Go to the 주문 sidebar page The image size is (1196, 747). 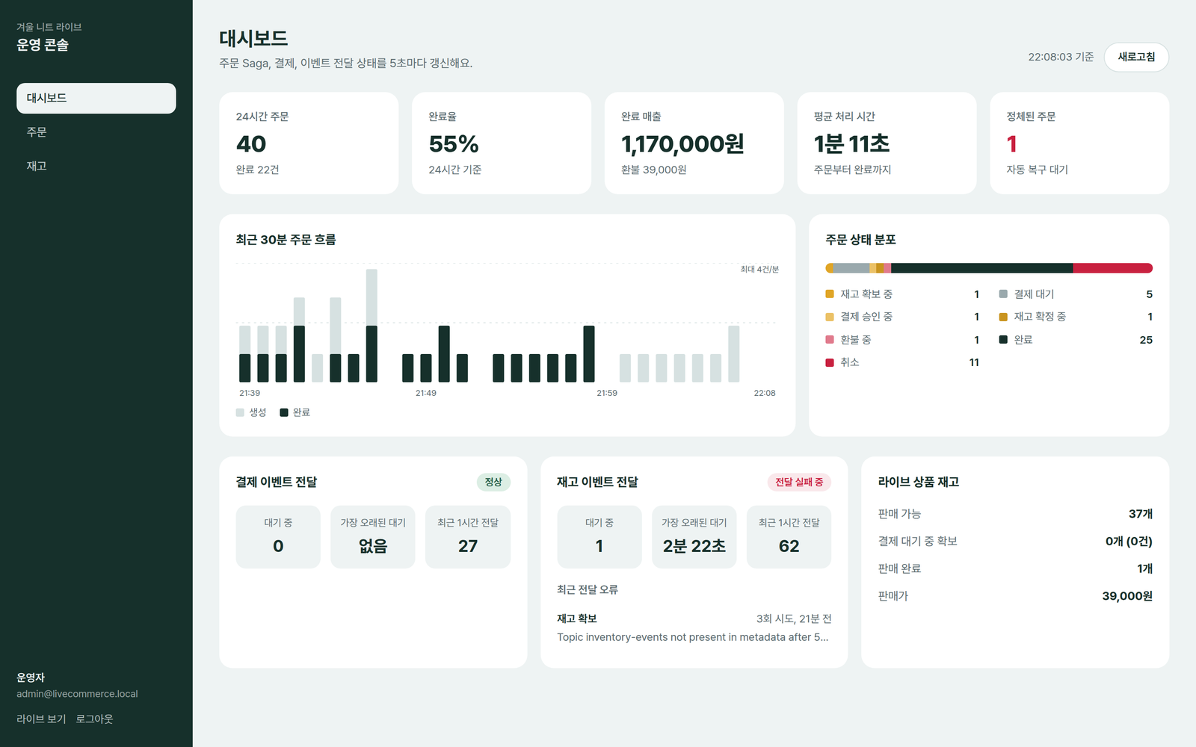96,132
